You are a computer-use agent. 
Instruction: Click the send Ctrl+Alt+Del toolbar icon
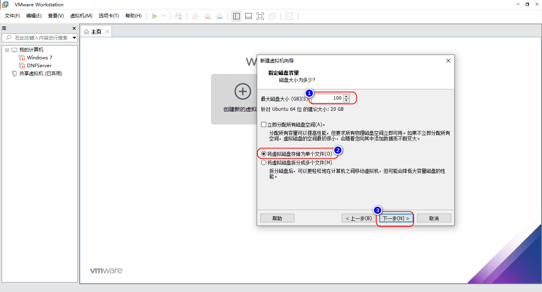click(x=179, y=16)
